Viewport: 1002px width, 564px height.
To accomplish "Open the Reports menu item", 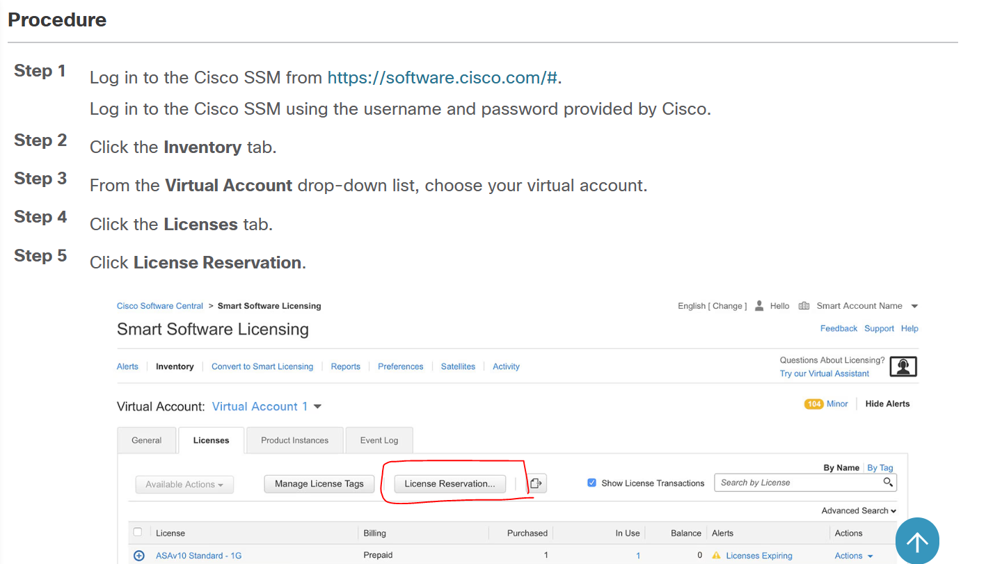I will pyautogui.click(x=346, y=366).
